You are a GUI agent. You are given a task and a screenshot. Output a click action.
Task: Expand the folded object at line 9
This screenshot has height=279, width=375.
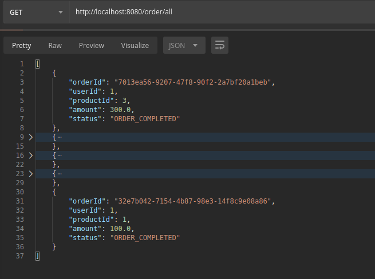tap(31, 137)
